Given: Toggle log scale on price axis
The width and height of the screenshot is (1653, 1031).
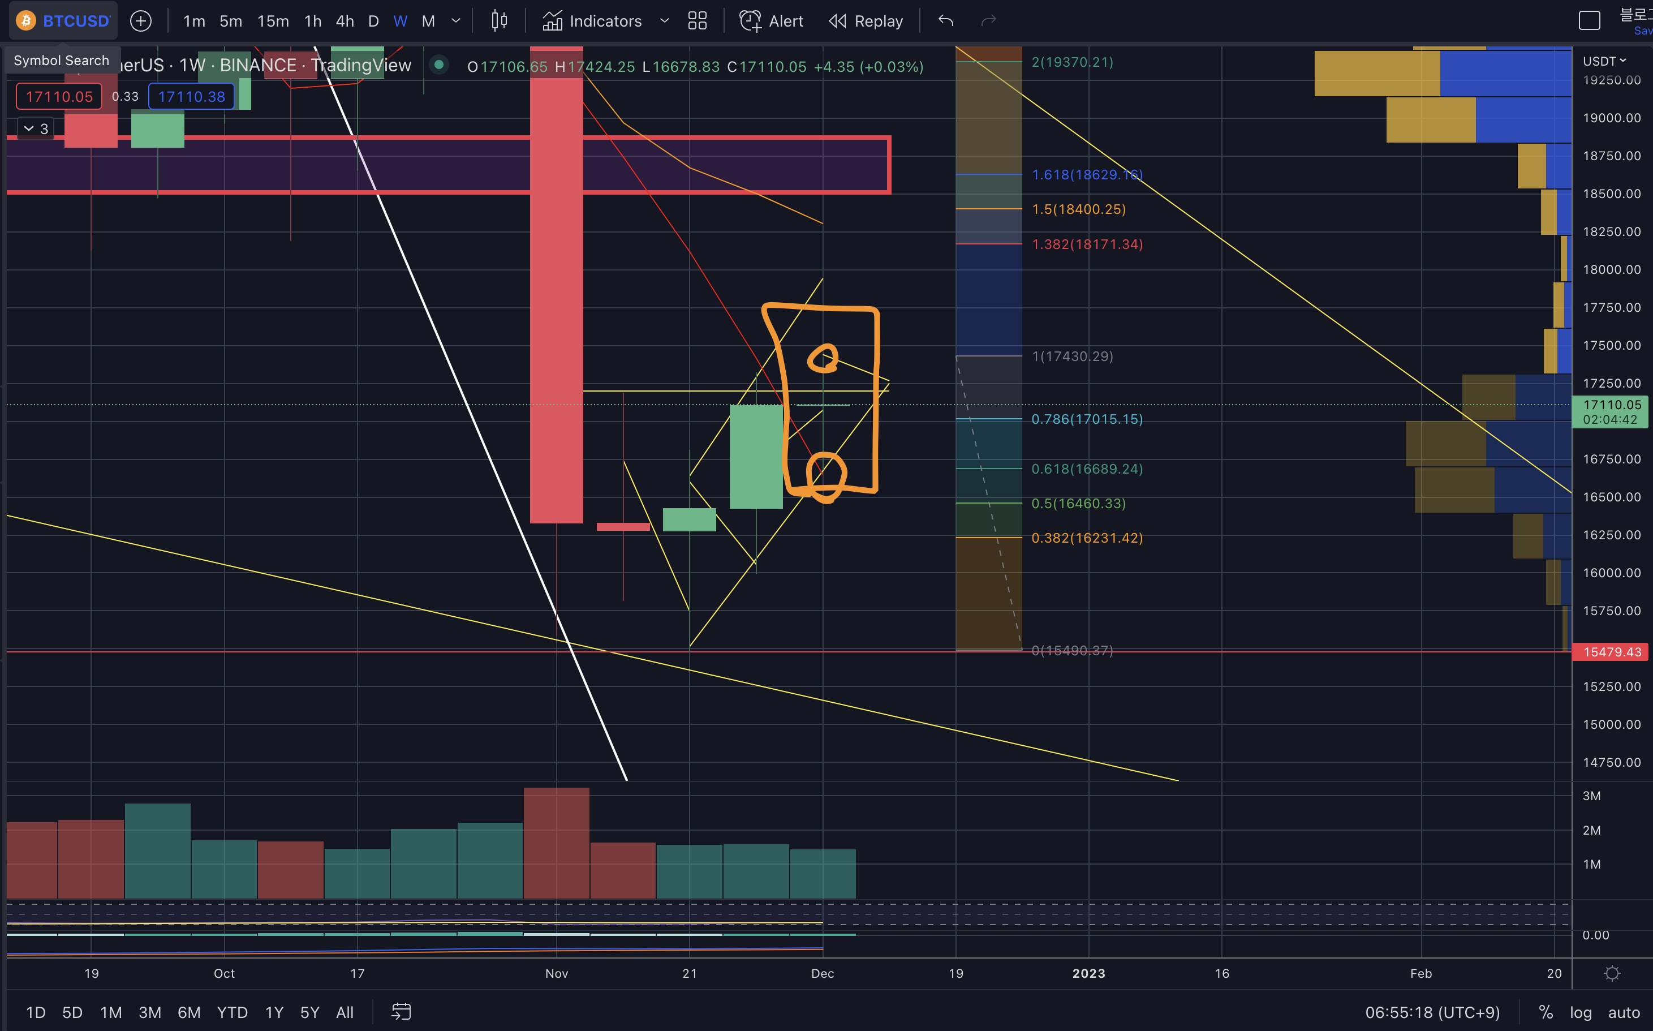Looking at the screenshot, I should (1580, 1012).
